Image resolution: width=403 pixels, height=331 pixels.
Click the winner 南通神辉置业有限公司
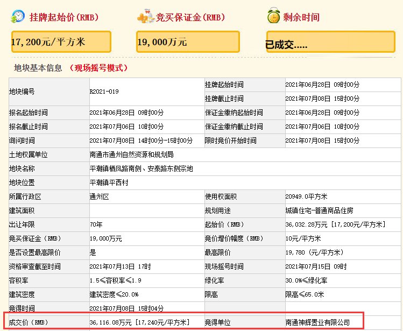click(x=317, y=322)
